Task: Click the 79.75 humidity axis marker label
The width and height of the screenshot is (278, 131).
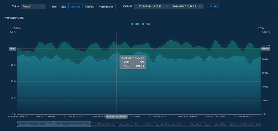Action: [x=13, y=48]
